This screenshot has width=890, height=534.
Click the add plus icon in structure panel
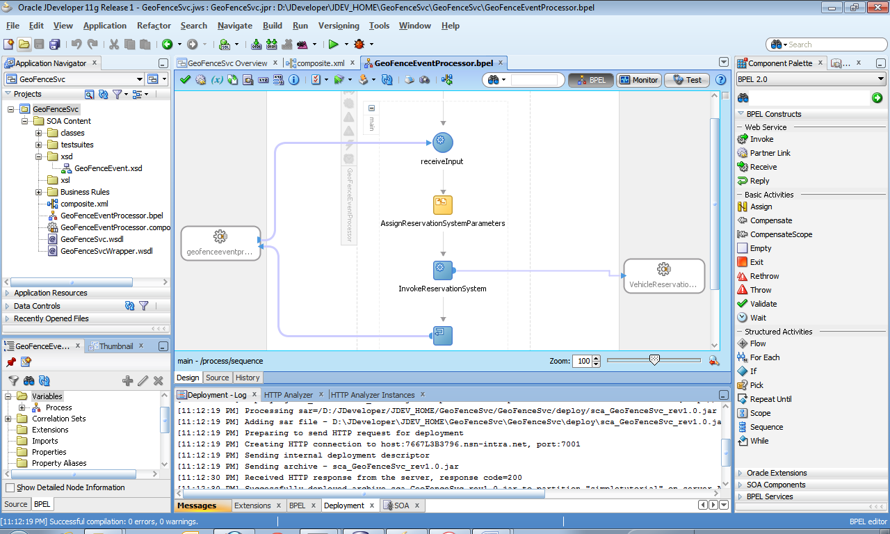pos(127,380)
